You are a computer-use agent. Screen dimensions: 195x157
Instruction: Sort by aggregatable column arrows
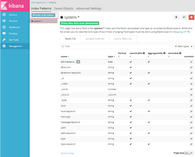coord(148,57)
